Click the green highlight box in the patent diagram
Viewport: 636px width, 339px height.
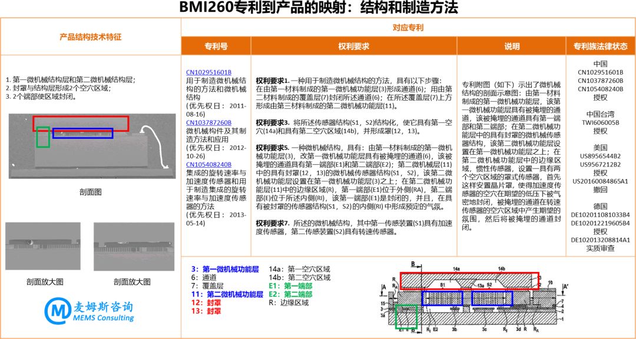point(405,318)
